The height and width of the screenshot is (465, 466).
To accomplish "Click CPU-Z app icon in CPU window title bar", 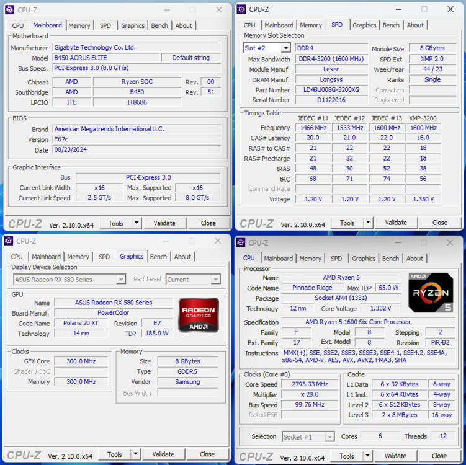I will [x=241, y=242].
